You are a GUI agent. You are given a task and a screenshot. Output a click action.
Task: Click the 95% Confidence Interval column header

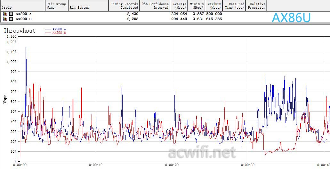tap(155, 6)
